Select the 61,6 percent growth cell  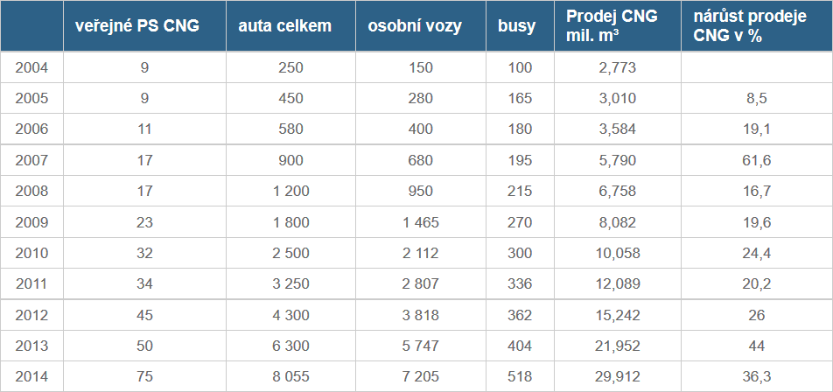[756, 160]
